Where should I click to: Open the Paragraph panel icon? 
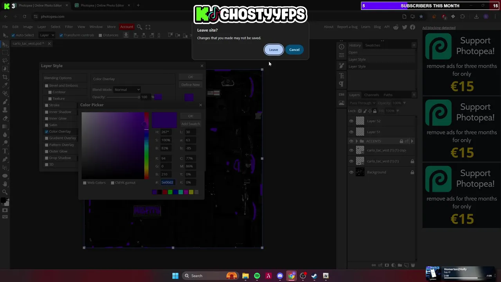(x=341, y=84)
